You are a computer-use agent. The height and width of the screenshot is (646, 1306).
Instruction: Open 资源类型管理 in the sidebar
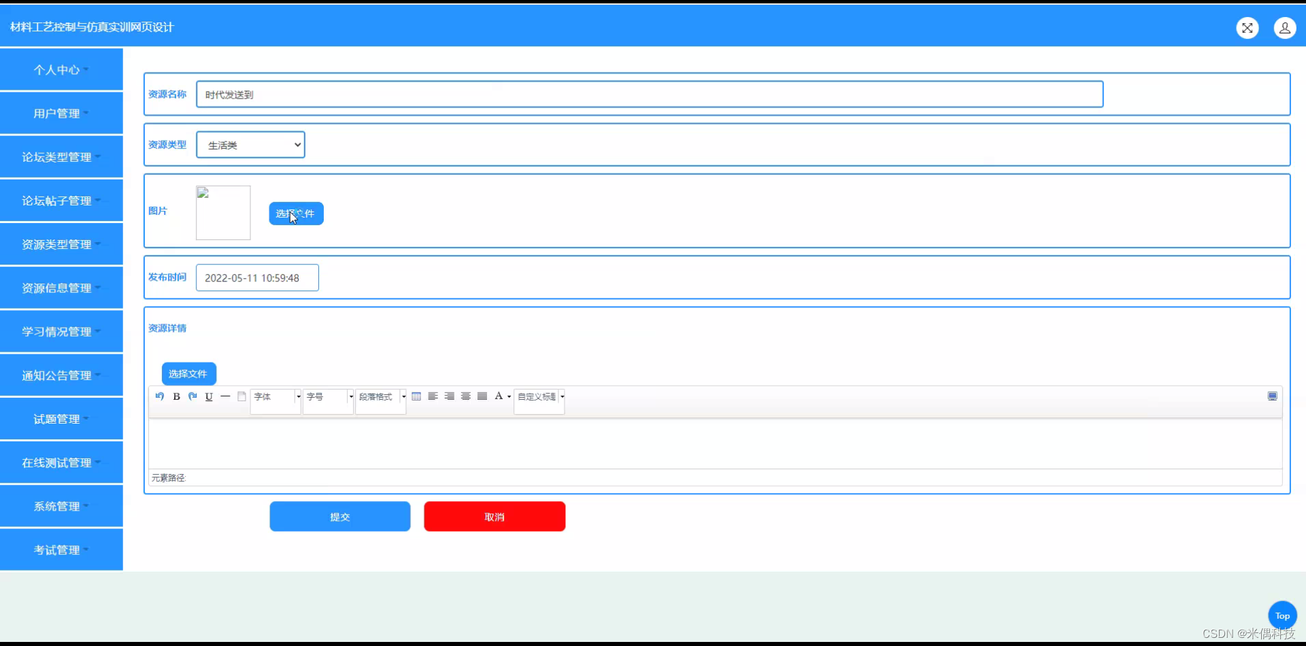(61, 244)
